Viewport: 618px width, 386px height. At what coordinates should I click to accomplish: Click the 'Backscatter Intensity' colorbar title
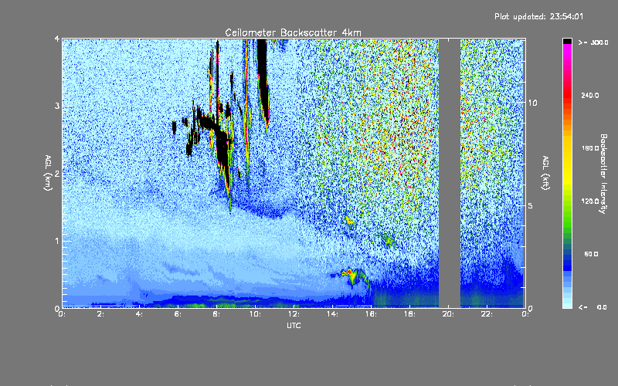click(603, 174)
